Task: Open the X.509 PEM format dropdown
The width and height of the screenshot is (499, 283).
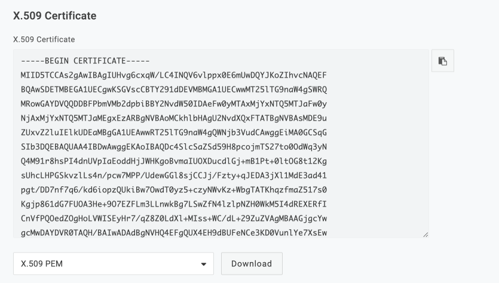Action: click(x=114, y=263)
